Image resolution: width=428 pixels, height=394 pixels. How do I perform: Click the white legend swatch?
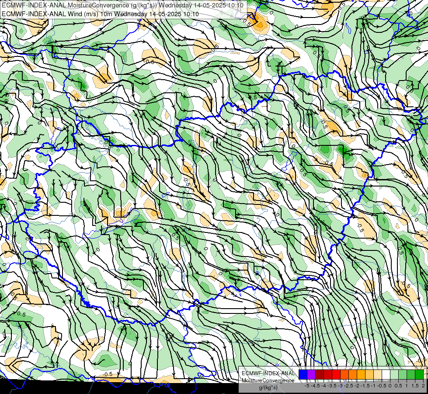(x=386, y=375)
